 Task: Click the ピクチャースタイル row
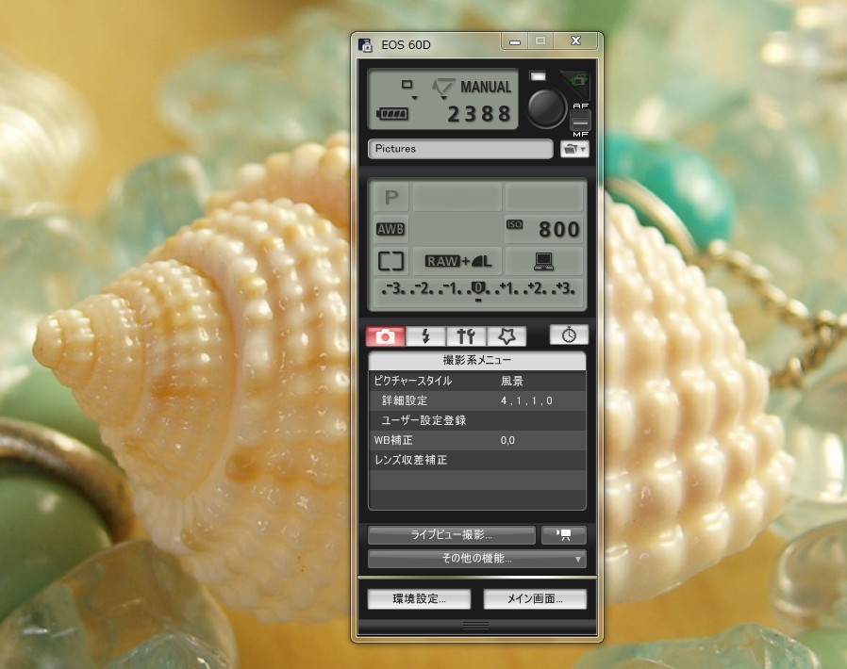(x=477, y=381)
